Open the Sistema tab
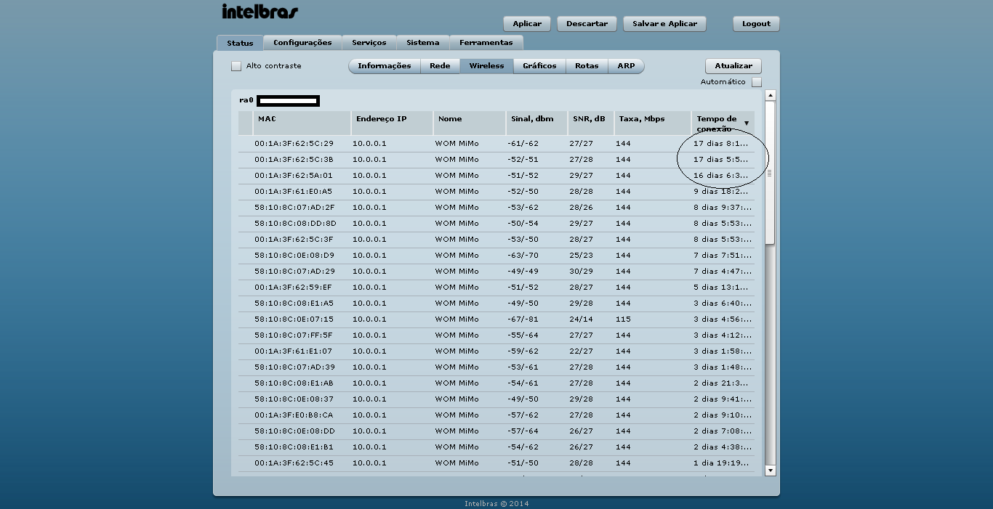 coord(423,43)
